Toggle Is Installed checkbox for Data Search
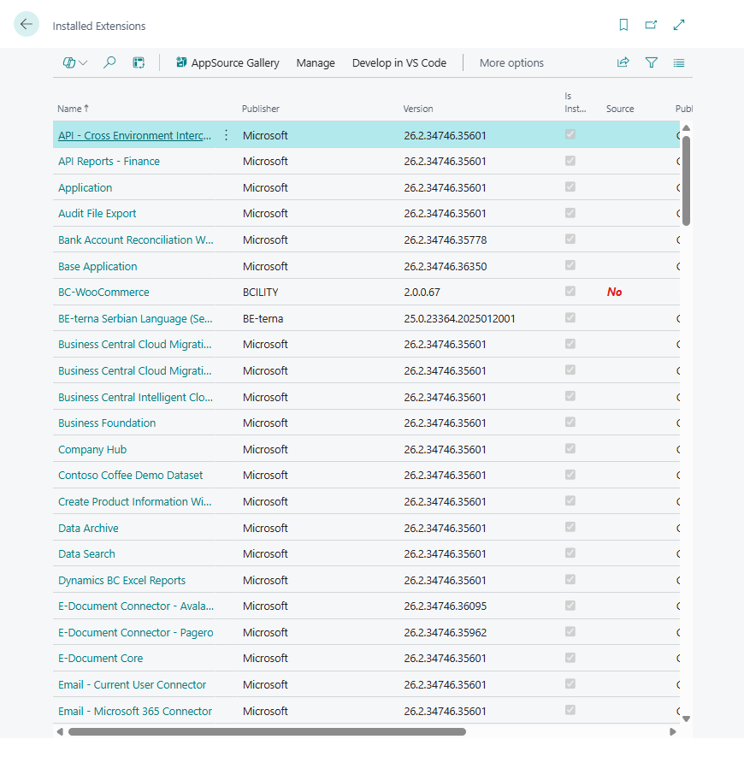 570,553
